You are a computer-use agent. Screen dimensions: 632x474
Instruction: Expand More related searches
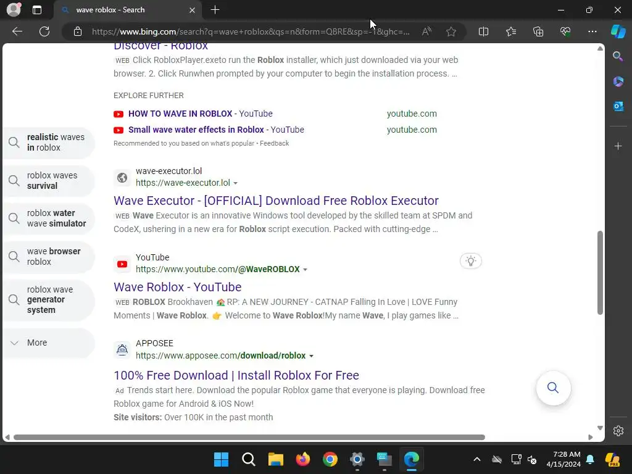pos(49,343)
